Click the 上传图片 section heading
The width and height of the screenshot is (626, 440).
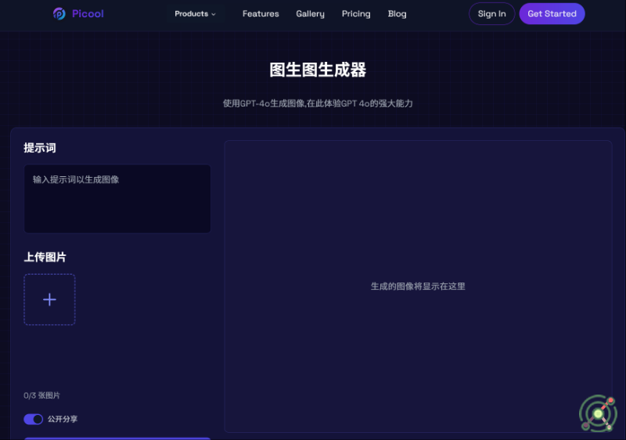tap(45, 257)
